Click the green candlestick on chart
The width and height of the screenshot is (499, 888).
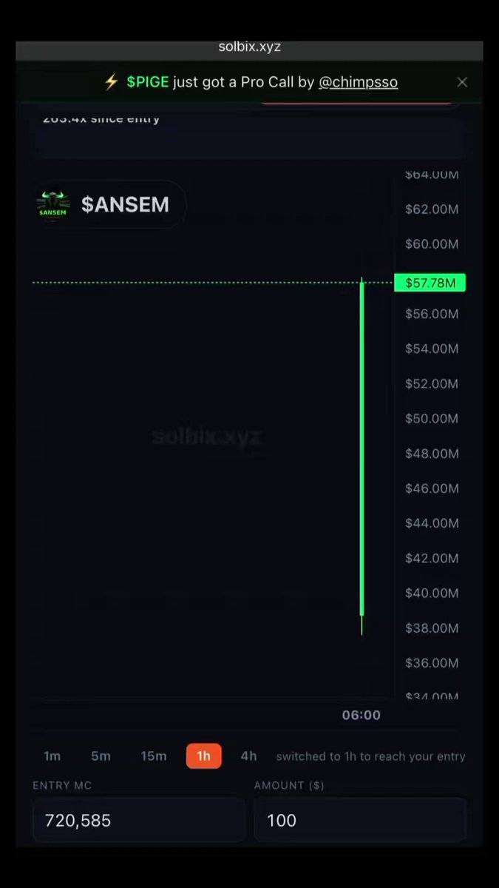coord(361,448)
